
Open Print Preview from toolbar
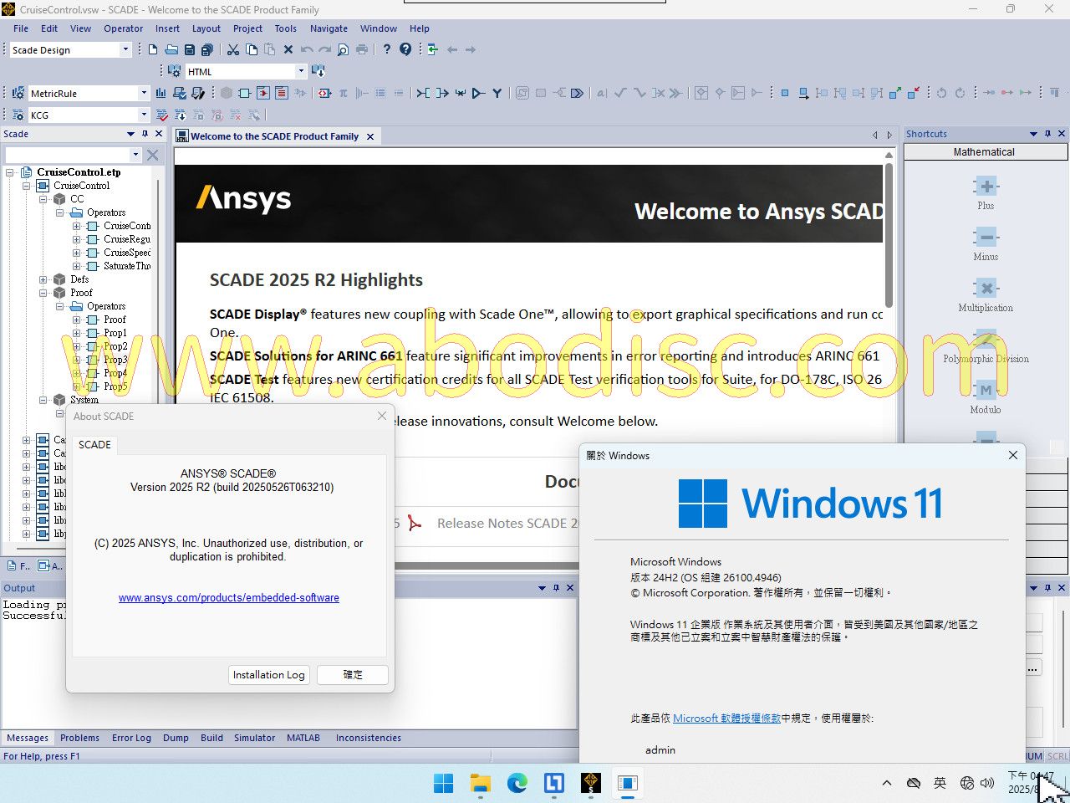[344, 50]
